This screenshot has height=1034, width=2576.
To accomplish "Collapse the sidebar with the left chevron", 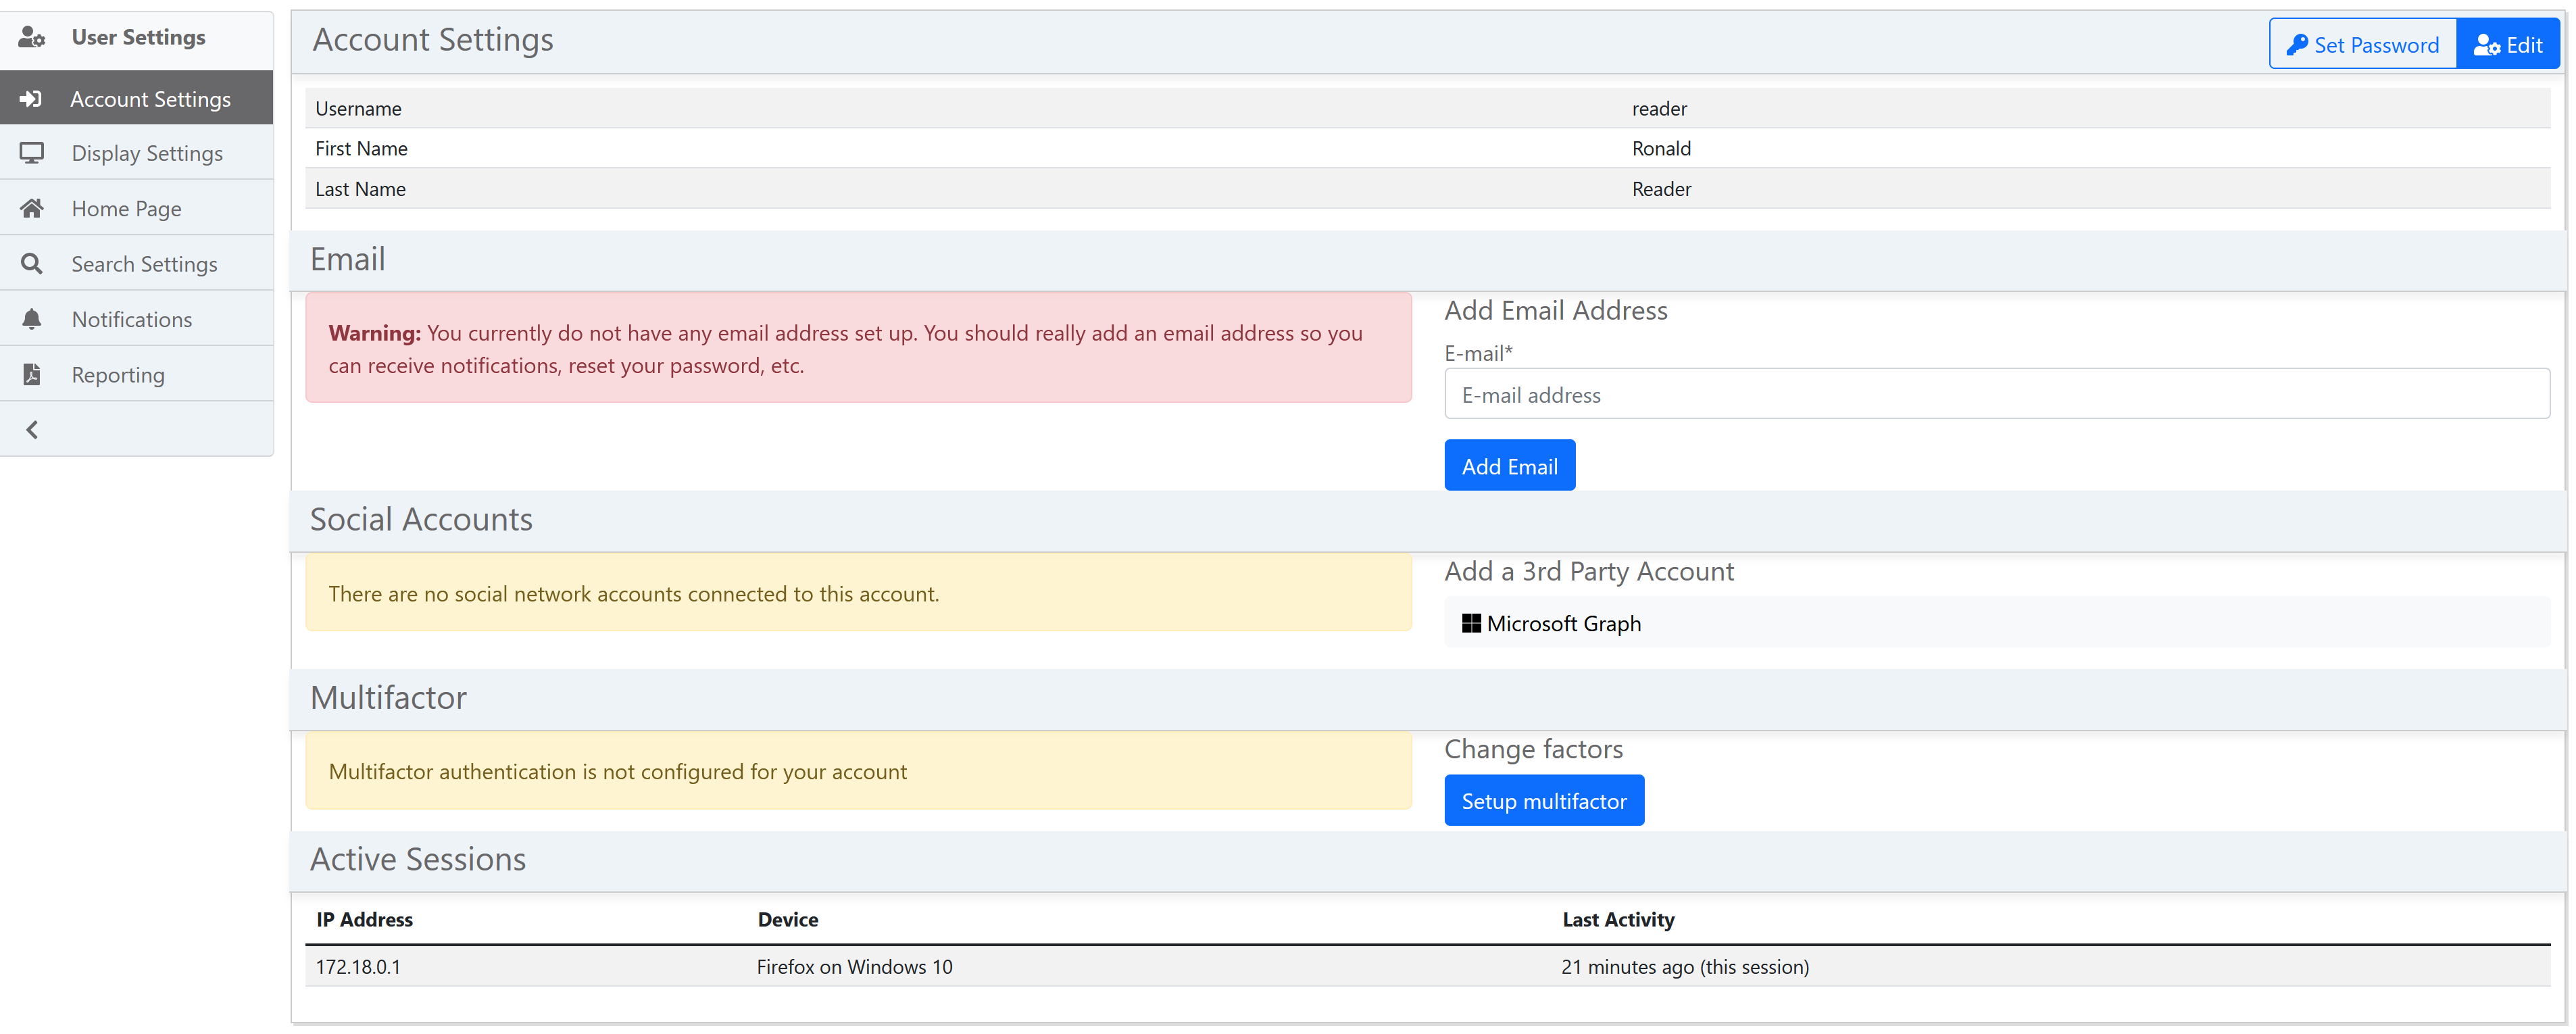I will [x=32, y=430].
